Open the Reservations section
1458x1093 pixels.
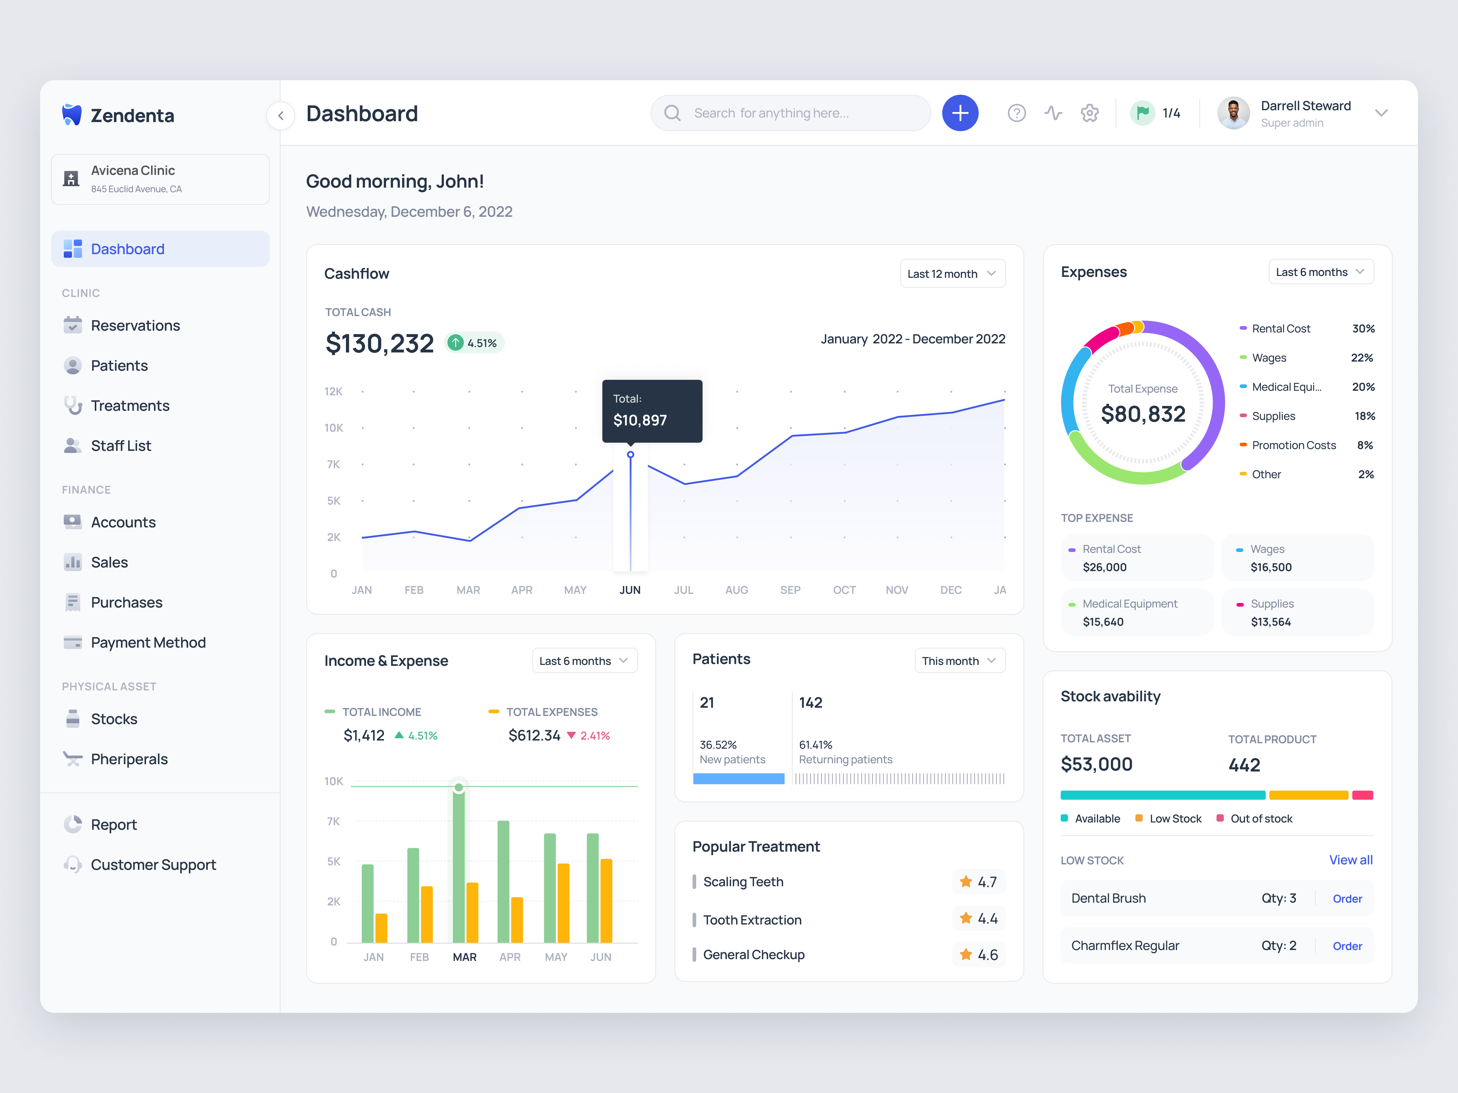(135, 325)
